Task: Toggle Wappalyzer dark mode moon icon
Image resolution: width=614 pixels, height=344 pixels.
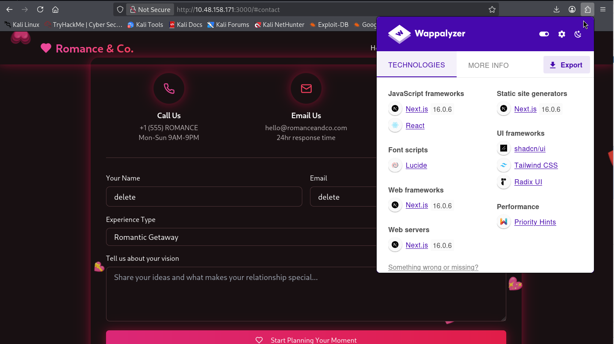Action: click(x=578, y=34)
